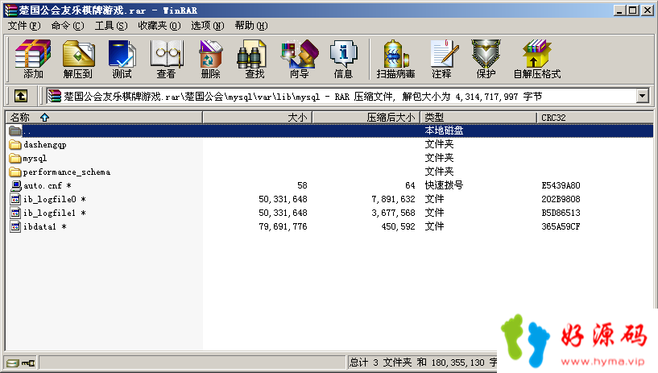Click the 注释 (Comment) icon
The height and width of the screenshot is (373, 658).
(445, 53)
